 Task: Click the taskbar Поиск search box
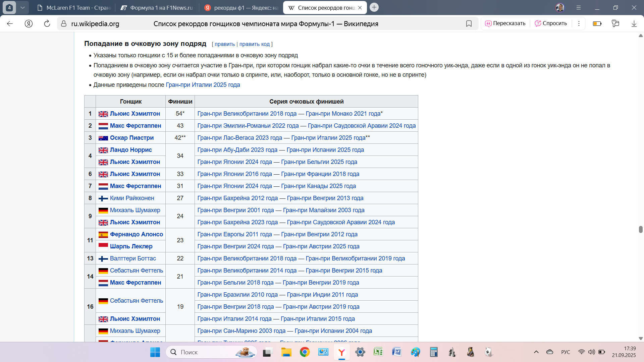(x=211, y=352)
